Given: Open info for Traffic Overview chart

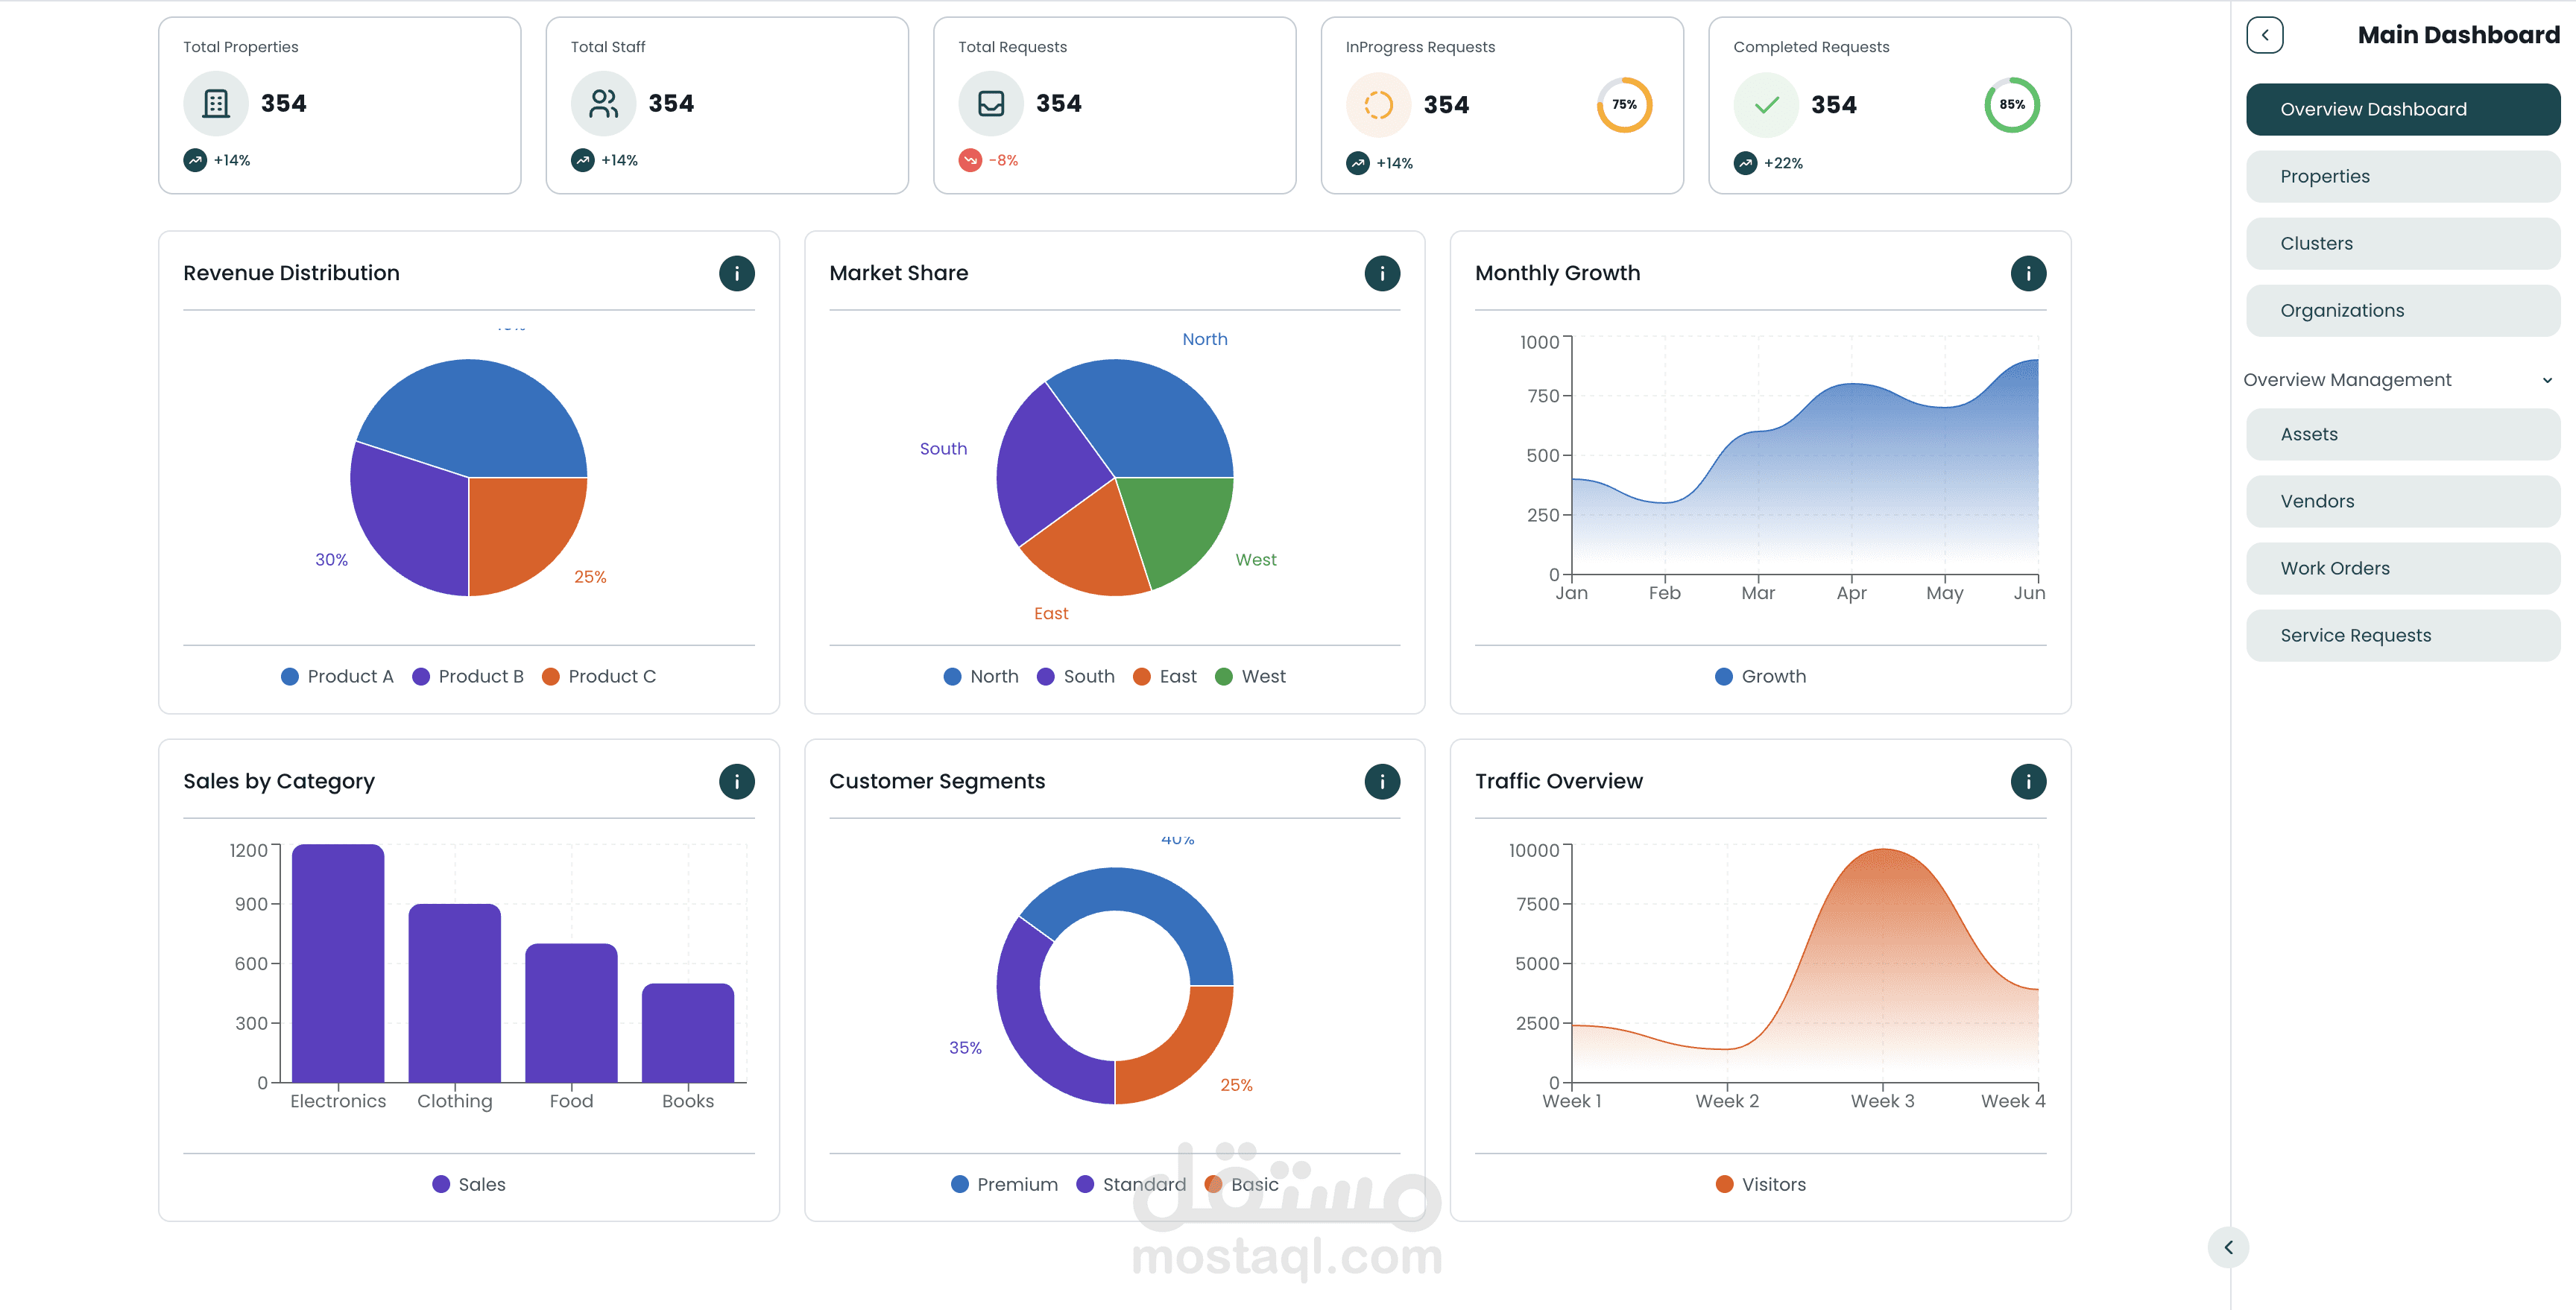Looking at the screenshot, I should tap(2028, 781).
